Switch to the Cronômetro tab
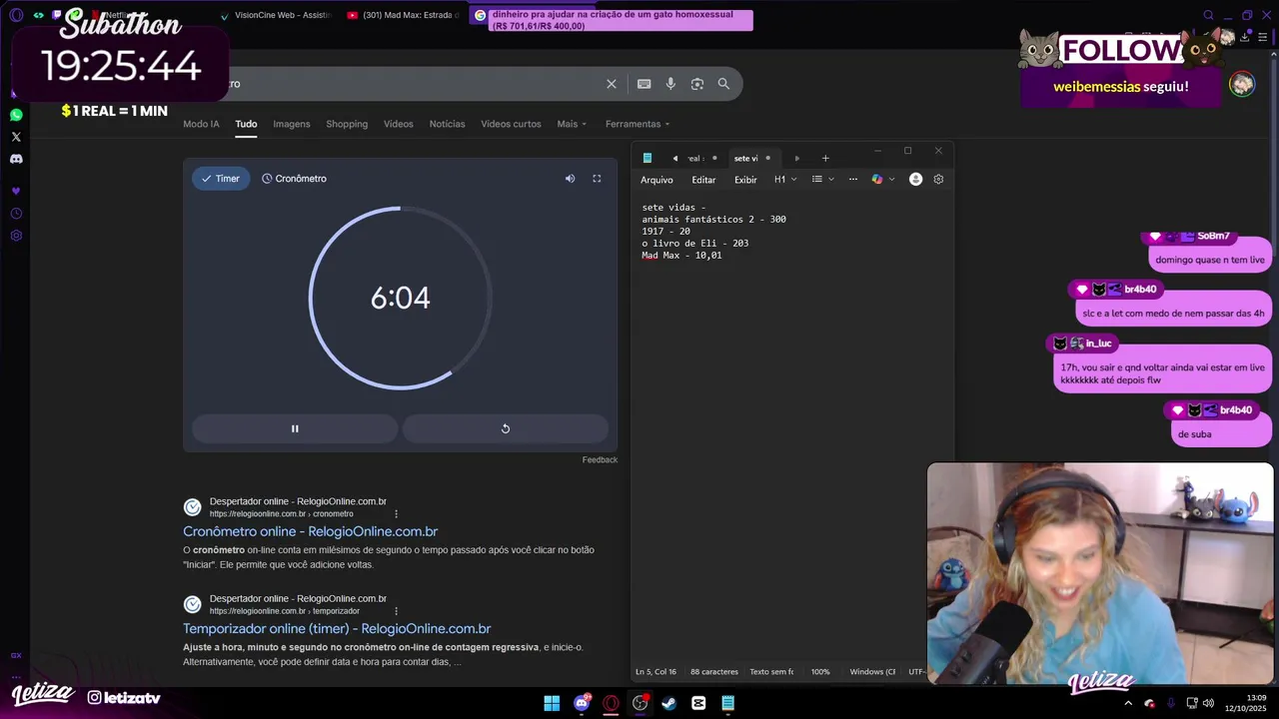Viewport: 1279px width, 719px height. point(294,179)
